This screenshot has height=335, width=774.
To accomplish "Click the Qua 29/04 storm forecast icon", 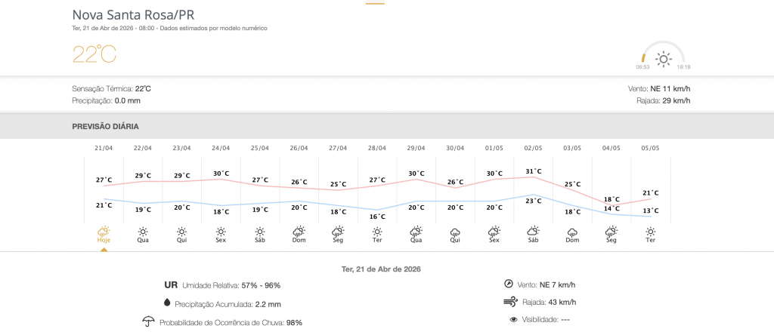I will (x=416, y=232).
